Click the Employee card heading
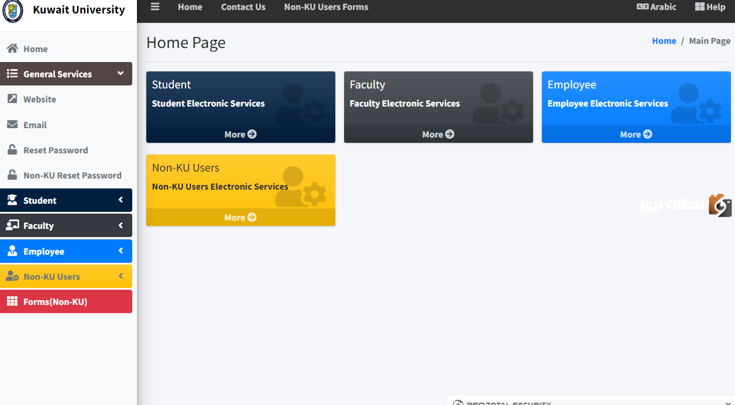This screenshot has width=735, height=405. 572,84
